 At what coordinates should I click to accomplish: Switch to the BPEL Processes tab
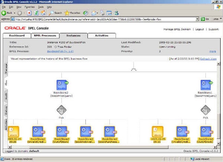pyautogui.click(x=45, y=36)
